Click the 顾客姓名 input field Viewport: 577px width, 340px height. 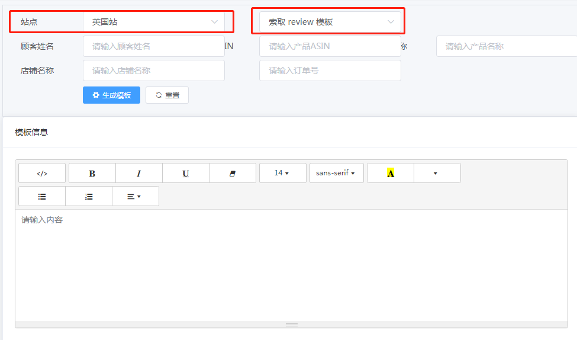(153, 46)
